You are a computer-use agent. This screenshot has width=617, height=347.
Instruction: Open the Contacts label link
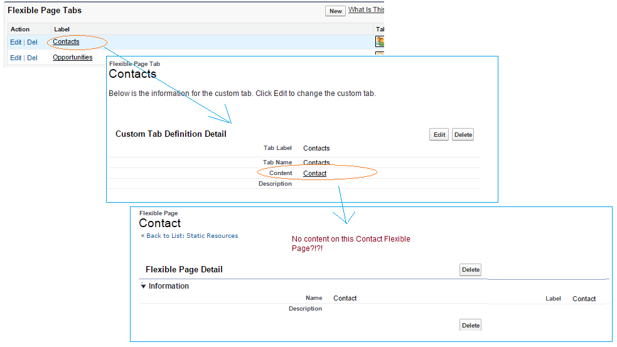[x=66, y=42]
